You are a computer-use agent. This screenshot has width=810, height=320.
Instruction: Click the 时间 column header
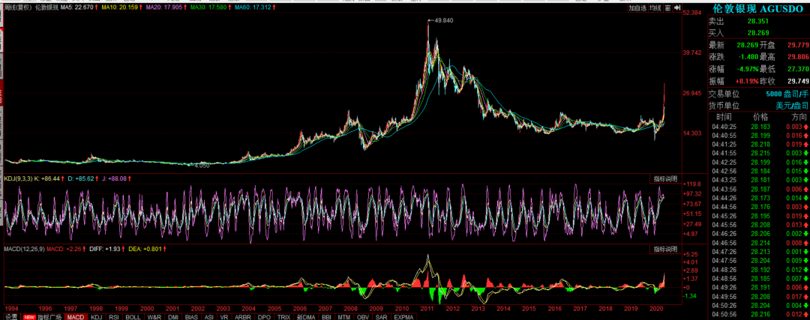click(724, 117)
